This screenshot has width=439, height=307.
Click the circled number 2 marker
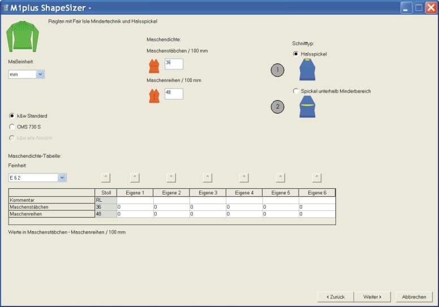point(277,106)
